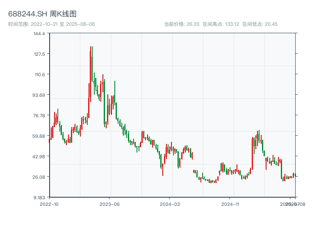Select the 时间范围 date range text
The height and width of the screenshot is (246, 328).
[x=52, y=24]
